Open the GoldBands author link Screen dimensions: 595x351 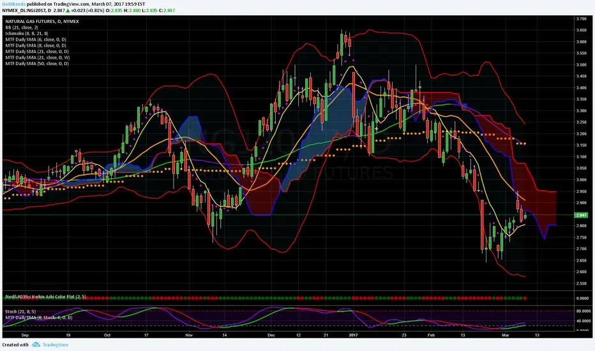click(x=13, y=4)
